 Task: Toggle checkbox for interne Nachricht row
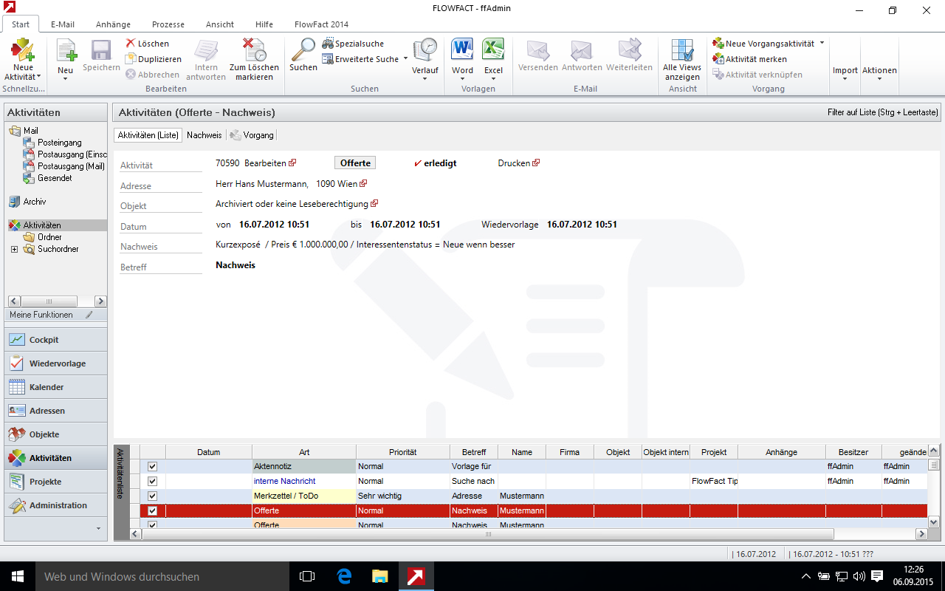click(153, 481)
